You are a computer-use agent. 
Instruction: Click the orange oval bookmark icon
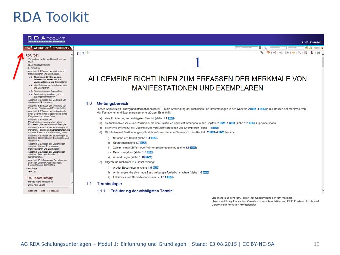(x=268, y=52)
